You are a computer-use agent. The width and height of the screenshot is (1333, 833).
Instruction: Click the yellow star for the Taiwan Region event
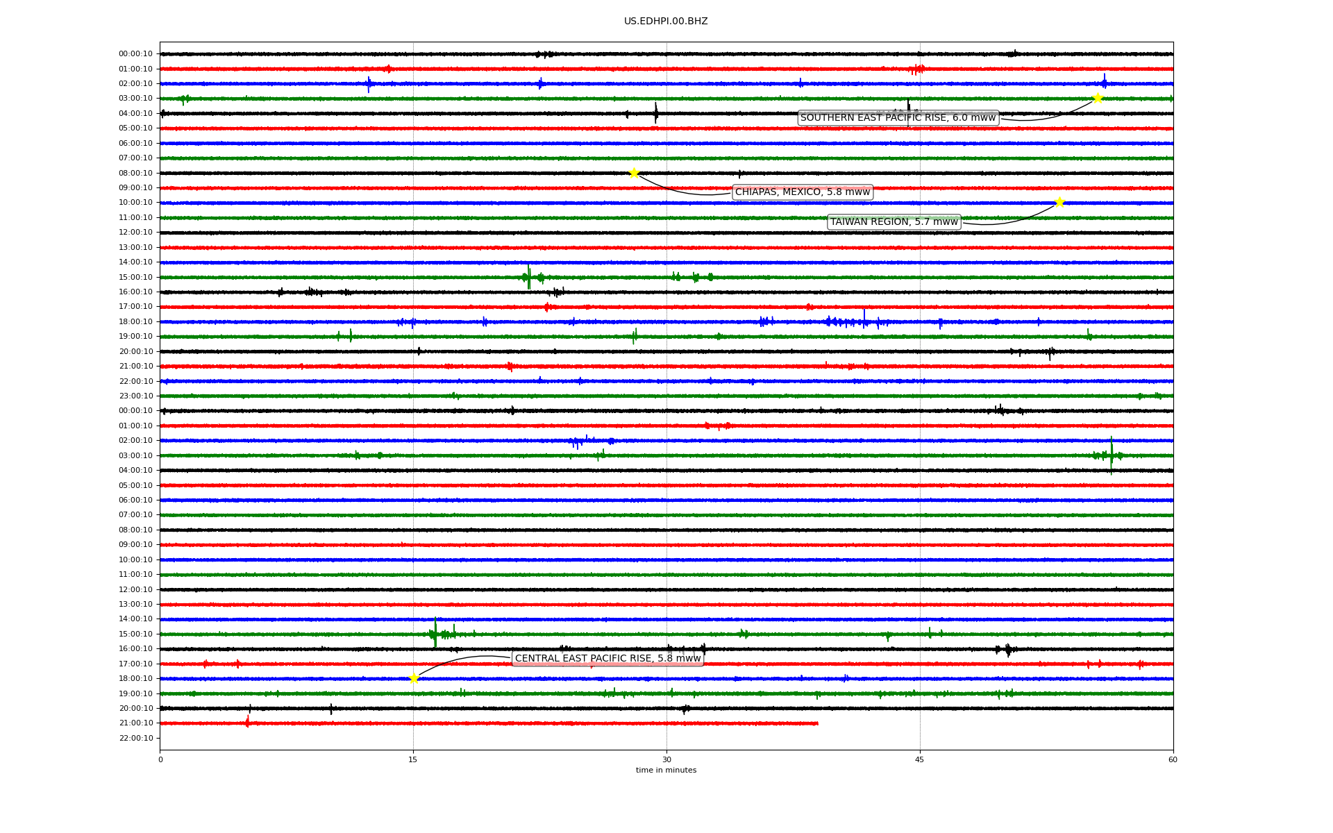click(x=1059, y=202)
